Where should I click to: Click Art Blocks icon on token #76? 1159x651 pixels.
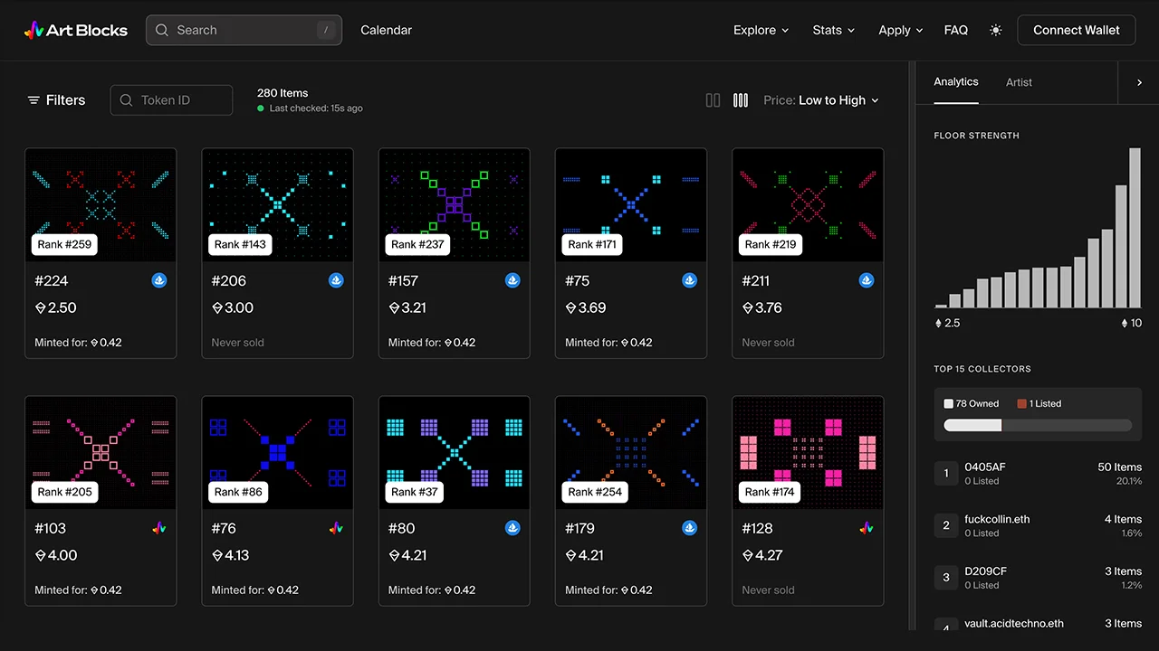336,528
